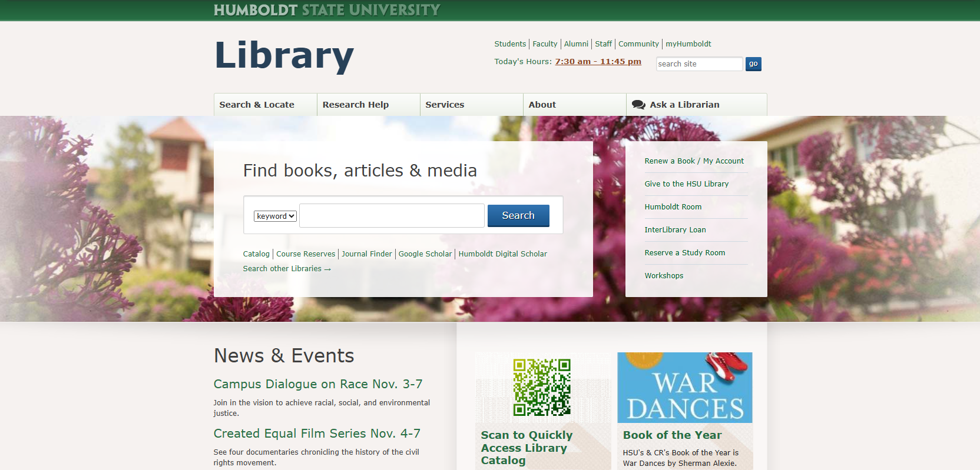Click the Find books, articles & media heading
980x470 pixels.
click(360, 170)
